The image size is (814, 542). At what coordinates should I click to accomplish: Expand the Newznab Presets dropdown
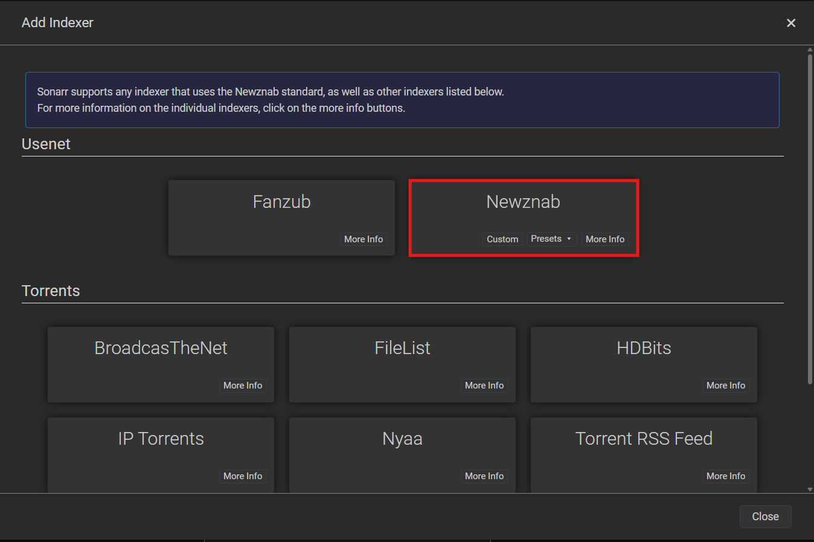click(551, 239)
